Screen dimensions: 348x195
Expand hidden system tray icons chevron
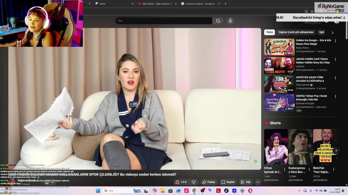click(299, 191)
